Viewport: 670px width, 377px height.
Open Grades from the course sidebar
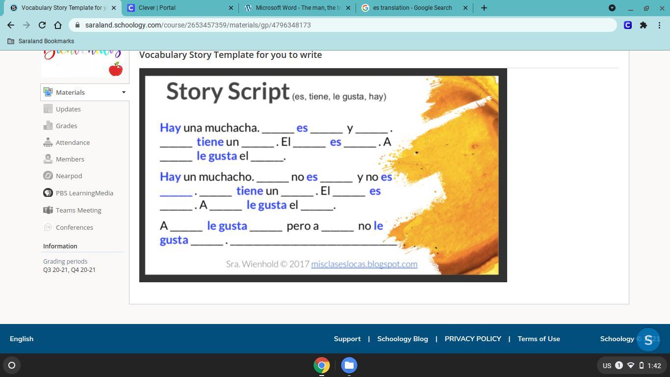pyautogui.click(x=66, y=126)
